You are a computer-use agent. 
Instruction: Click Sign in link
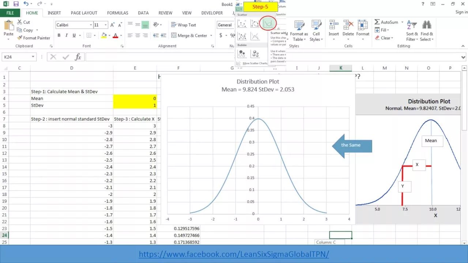tap(461, 12)
